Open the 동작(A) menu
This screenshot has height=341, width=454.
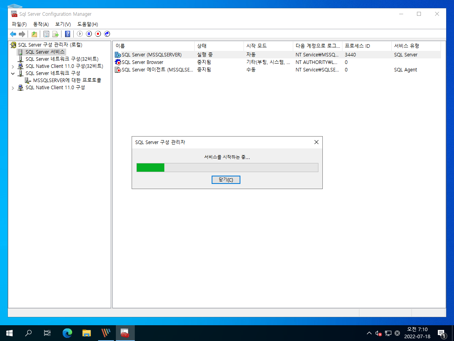point(41,24)
